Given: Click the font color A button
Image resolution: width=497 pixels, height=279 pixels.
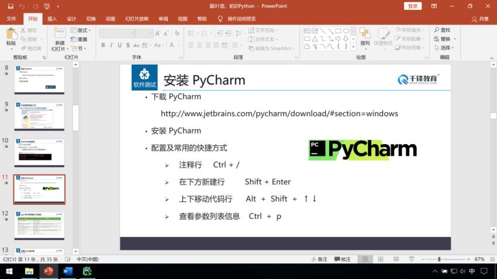Looking at the screenshot, I should [172, 45].
